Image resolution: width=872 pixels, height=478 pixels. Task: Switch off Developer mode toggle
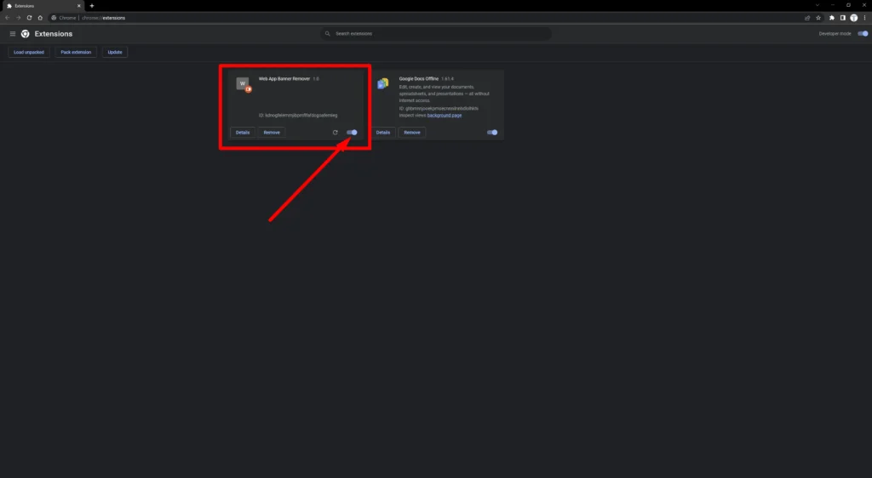click(x=862, y=34)
